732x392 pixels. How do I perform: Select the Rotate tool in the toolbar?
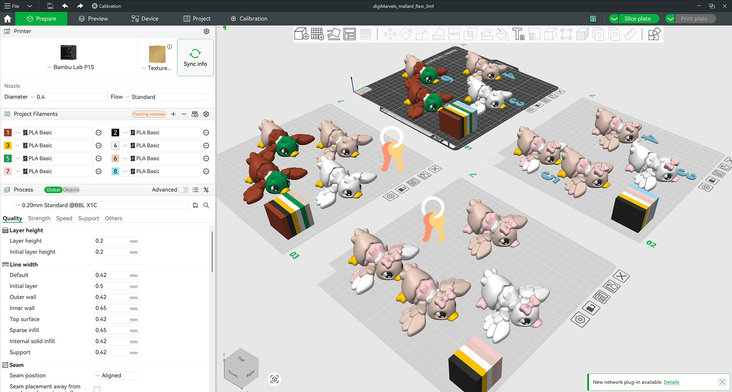coord(406,34)
